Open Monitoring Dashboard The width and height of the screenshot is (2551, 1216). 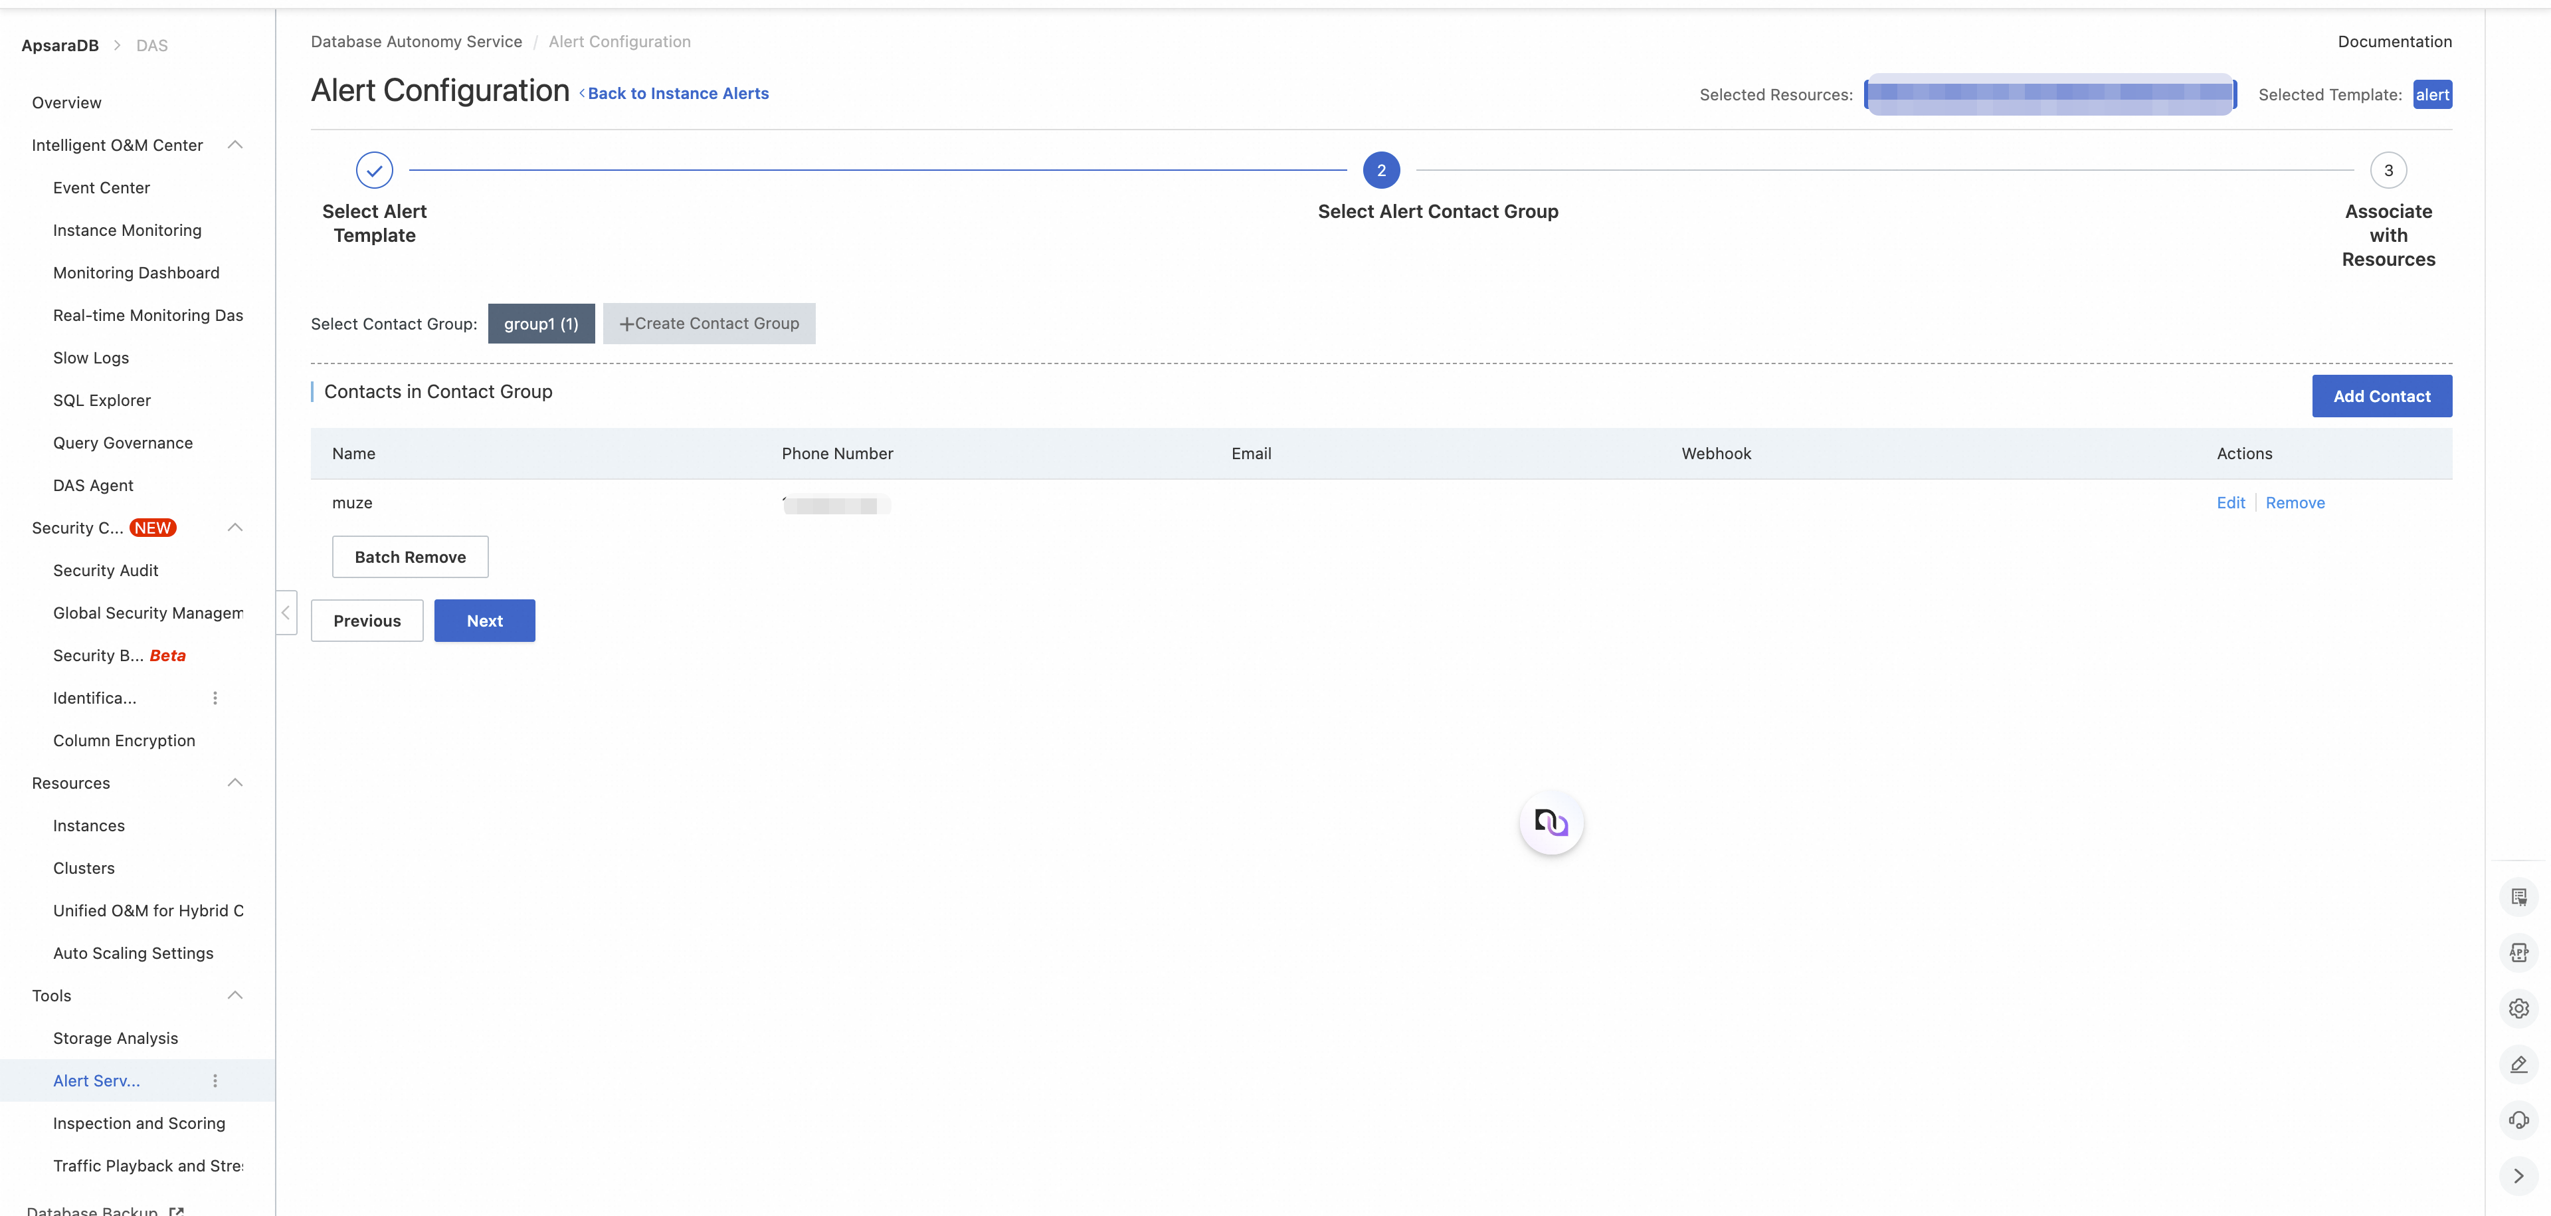(x=137, y=273)
